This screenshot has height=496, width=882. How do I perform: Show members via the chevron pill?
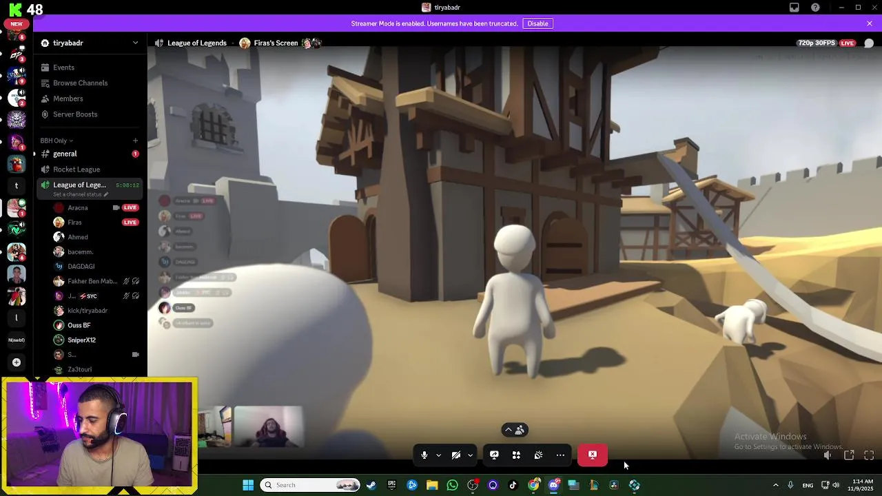tap(515, 430)
